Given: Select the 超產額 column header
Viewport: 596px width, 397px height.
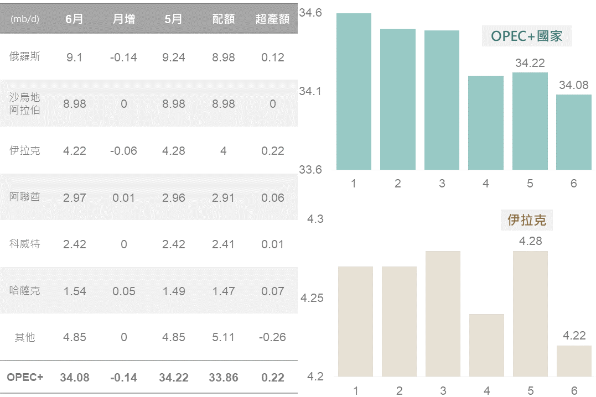Looking at the screenshot, I should pyautogui.click(x=272, y=19).
